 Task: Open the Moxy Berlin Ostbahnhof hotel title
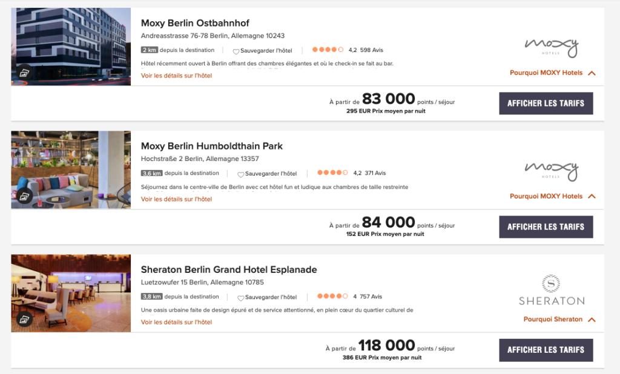(195, 24)
